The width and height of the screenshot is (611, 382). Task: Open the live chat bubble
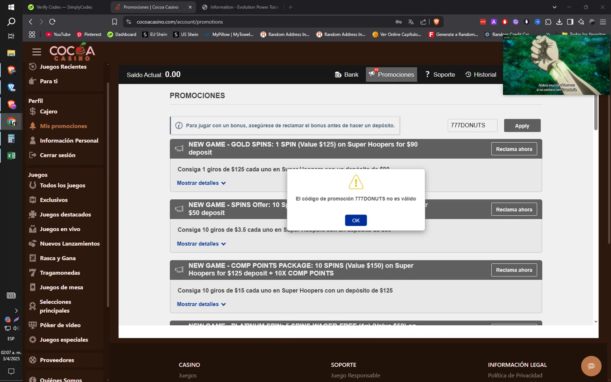[x=591, y=366]
